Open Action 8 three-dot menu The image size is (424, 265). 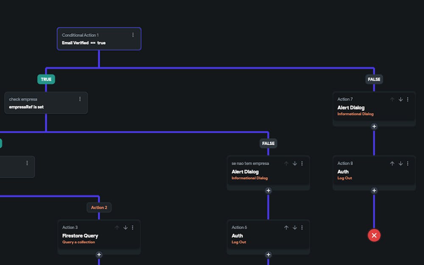[x=408, y=163]
